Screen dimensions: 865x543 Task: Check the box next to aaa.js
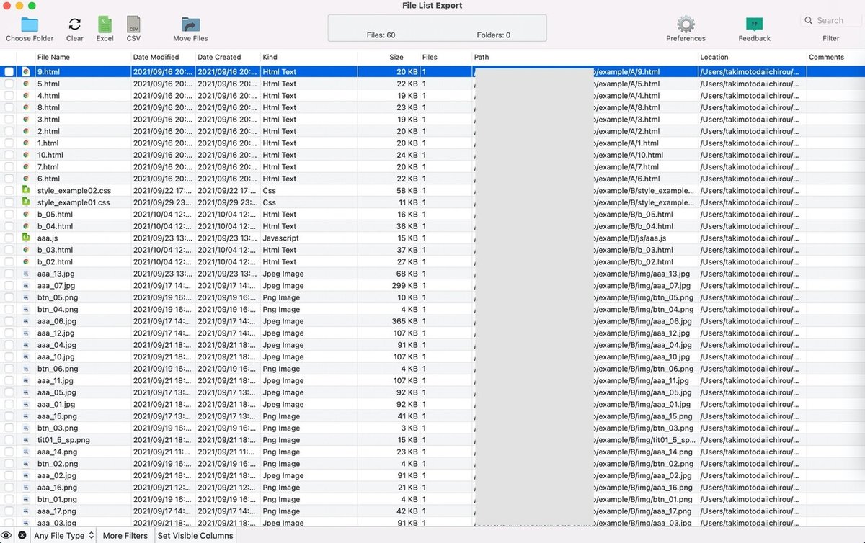[9, 238]
